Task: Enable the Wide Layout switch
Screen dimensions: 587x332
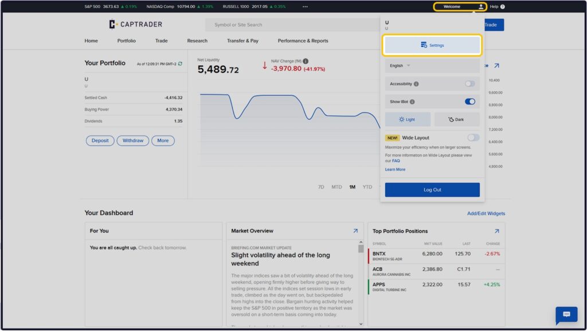Action: pyautogui.click(x=473, y=138)
